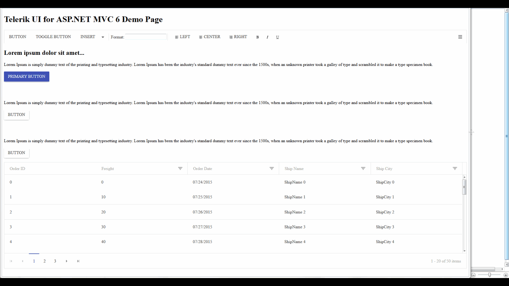The width and height of the screenshot is (509, 286).
Task: Open the filter menu for the Freight column
Action: click(x=180, y=168)
